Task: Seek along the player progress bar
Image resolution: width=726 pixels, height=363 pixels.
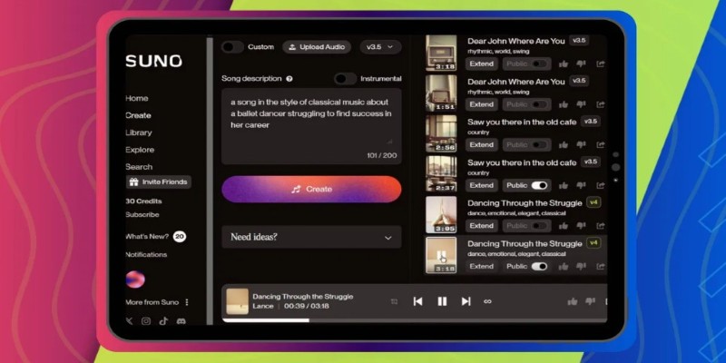Action: pyautogui.click(x=415, y=320)
